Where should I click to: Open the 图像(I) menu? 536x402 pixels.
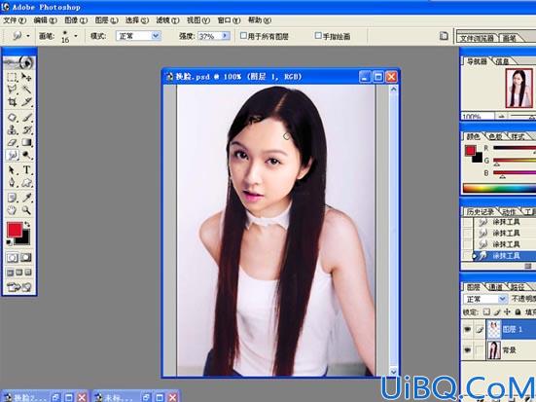76,20
